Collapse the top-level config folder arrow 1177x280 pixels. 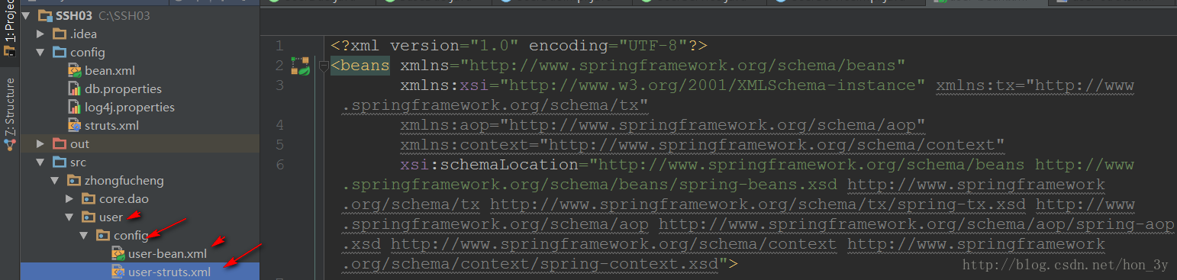(x=41, y=53)
